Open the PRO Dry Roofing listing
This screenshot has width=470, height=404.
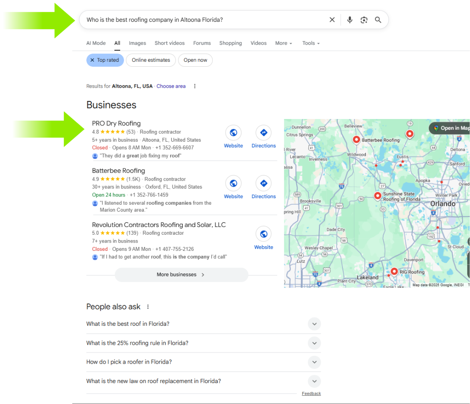tap(116, 123)
